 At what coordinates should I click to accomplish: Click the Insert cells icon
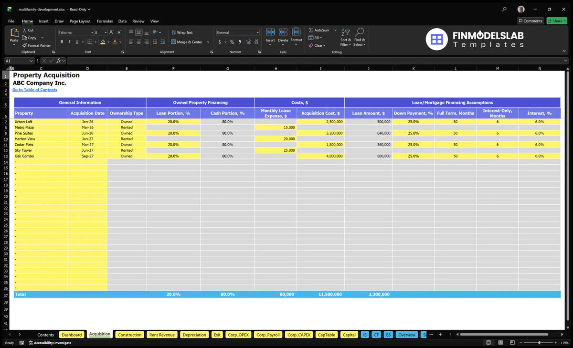pos(270,32)
